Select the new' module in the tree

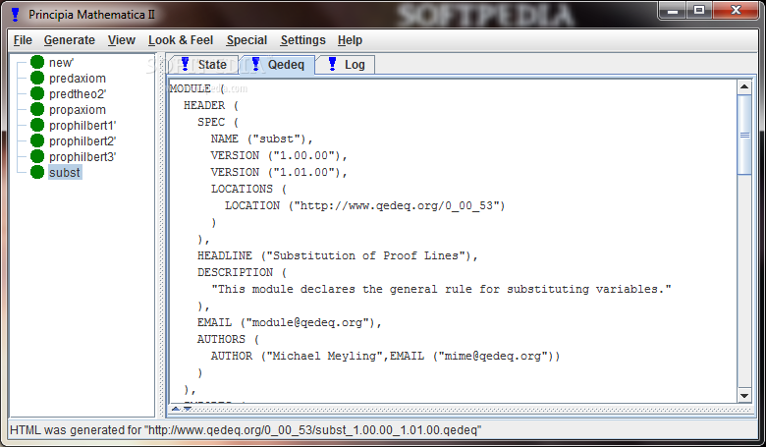pos(61,63)
